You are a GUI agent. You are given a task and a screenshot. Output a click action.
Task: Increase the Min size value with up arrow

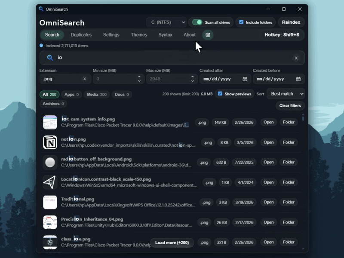pos(139,77)
